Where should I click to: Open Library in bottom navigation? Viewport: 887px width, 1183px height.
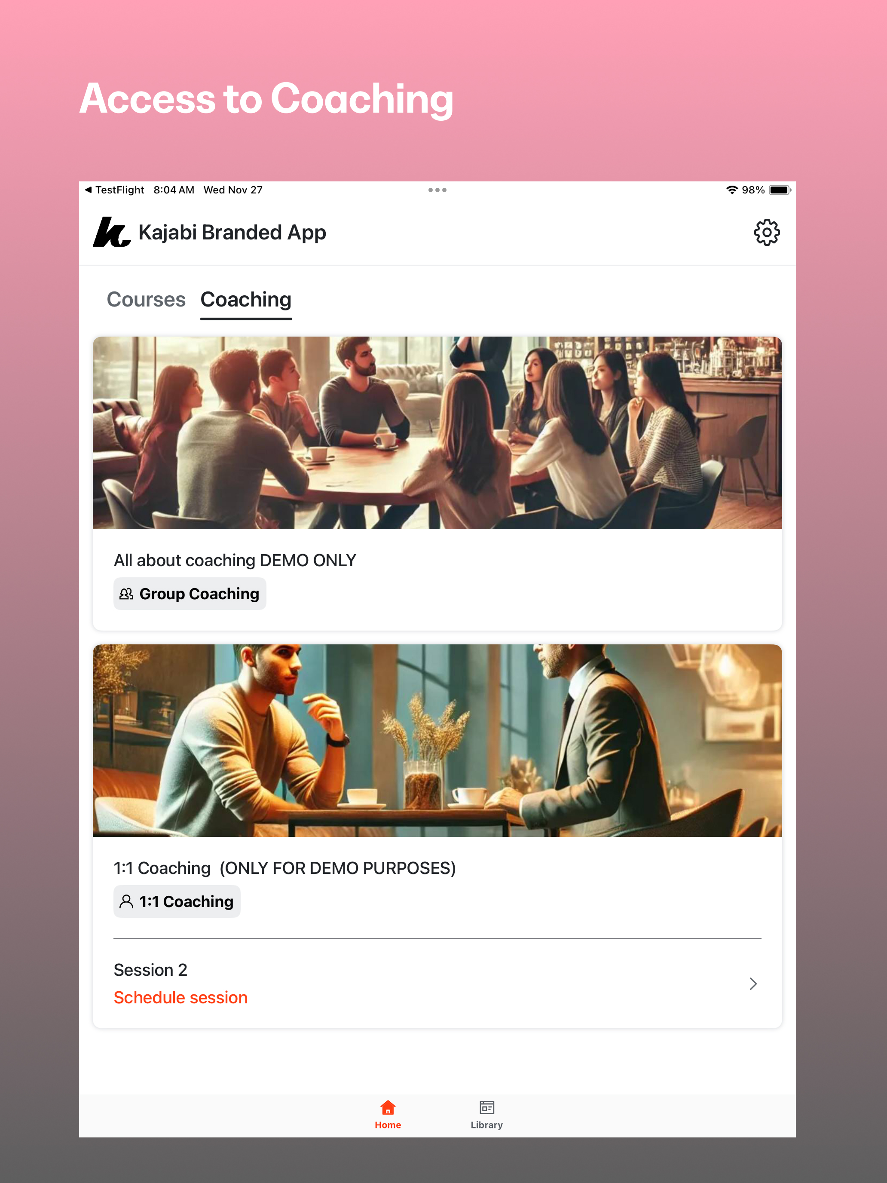point(486,1115)
